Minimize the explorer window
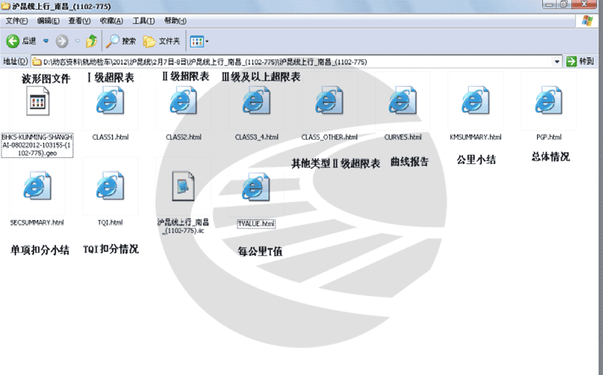 point(549,4)
